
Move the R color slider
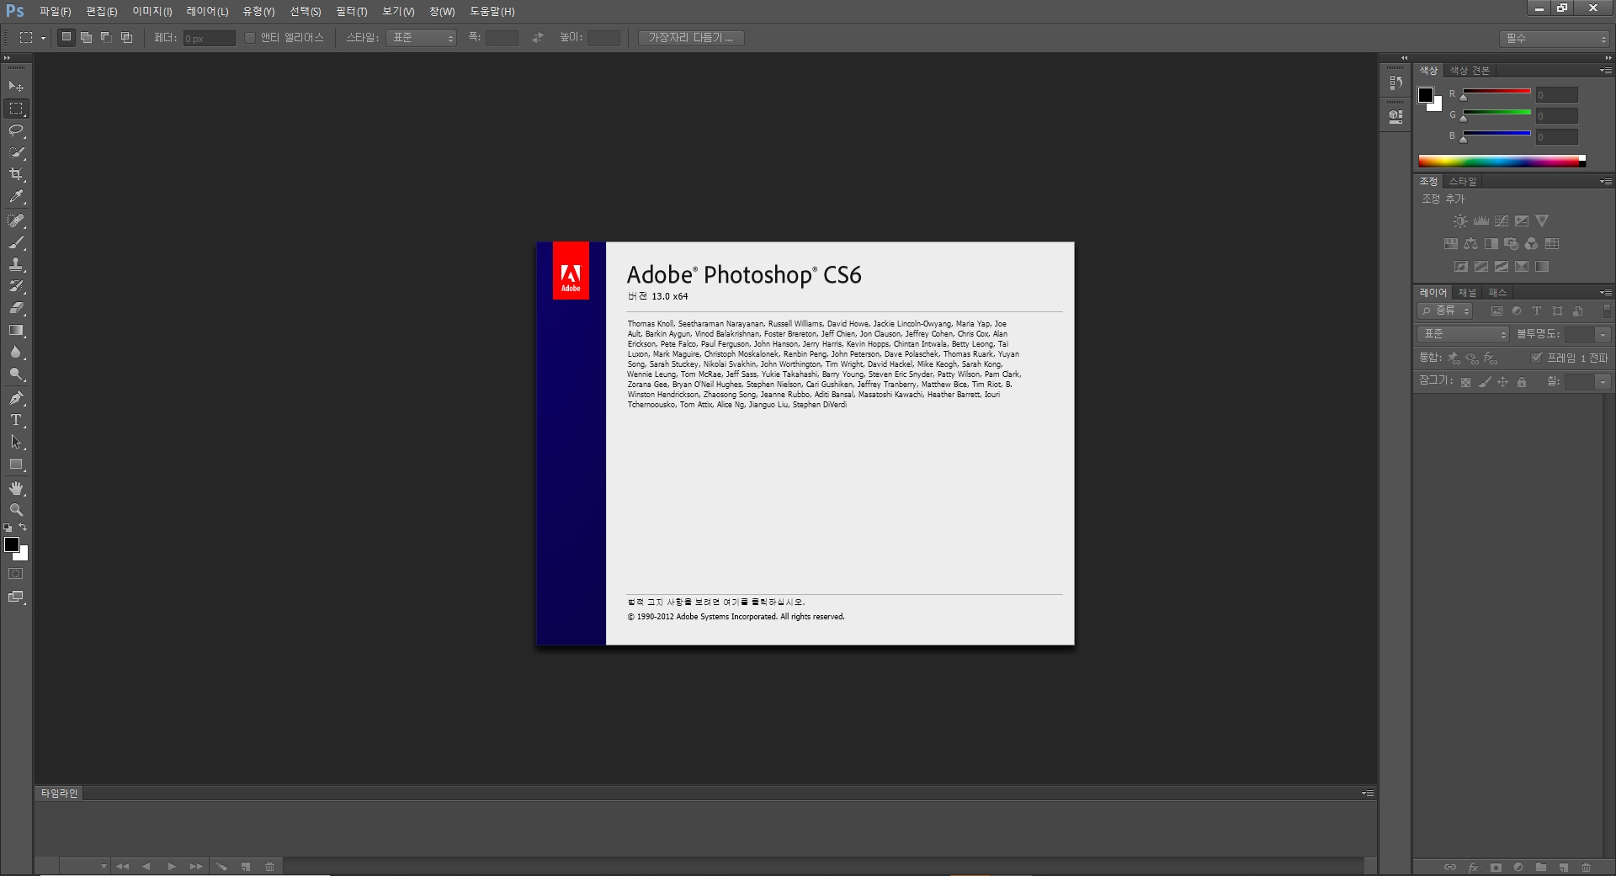[1464, 98]
